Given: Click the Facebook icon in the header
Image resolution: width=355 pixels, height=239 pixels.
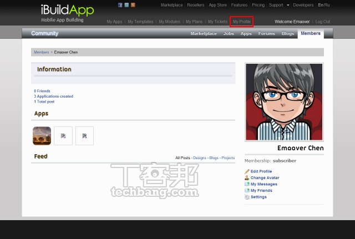Looking at the screenshot, I should coord(120,5).
